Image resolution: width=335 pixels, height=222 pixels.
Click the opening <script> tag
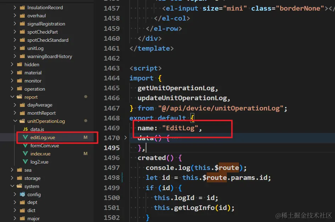pos(145,68)
